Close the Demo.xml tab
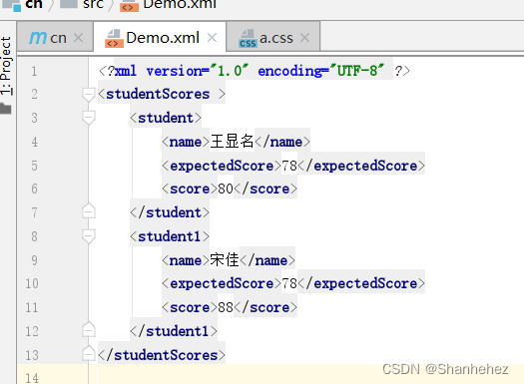The image size is (524, 384). tap(212, 38)
